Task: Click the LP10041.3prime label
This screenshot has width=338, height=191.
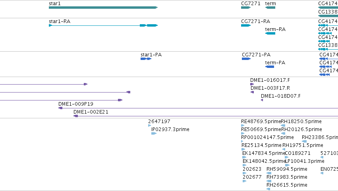Action: click(305, 162)
